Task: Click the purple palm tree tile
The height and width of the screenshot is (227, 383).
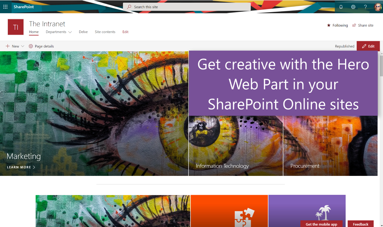Action: pyautogui.click(x=307, y=211)
